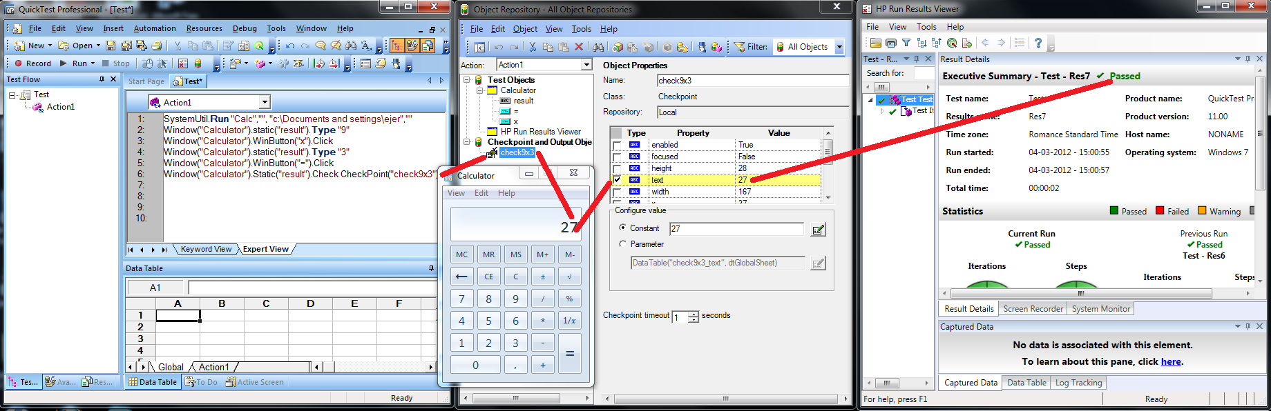Screen dimensions: 1271x411
Task: Switch to the Log Tracking tab
Action: [1078, 383]
